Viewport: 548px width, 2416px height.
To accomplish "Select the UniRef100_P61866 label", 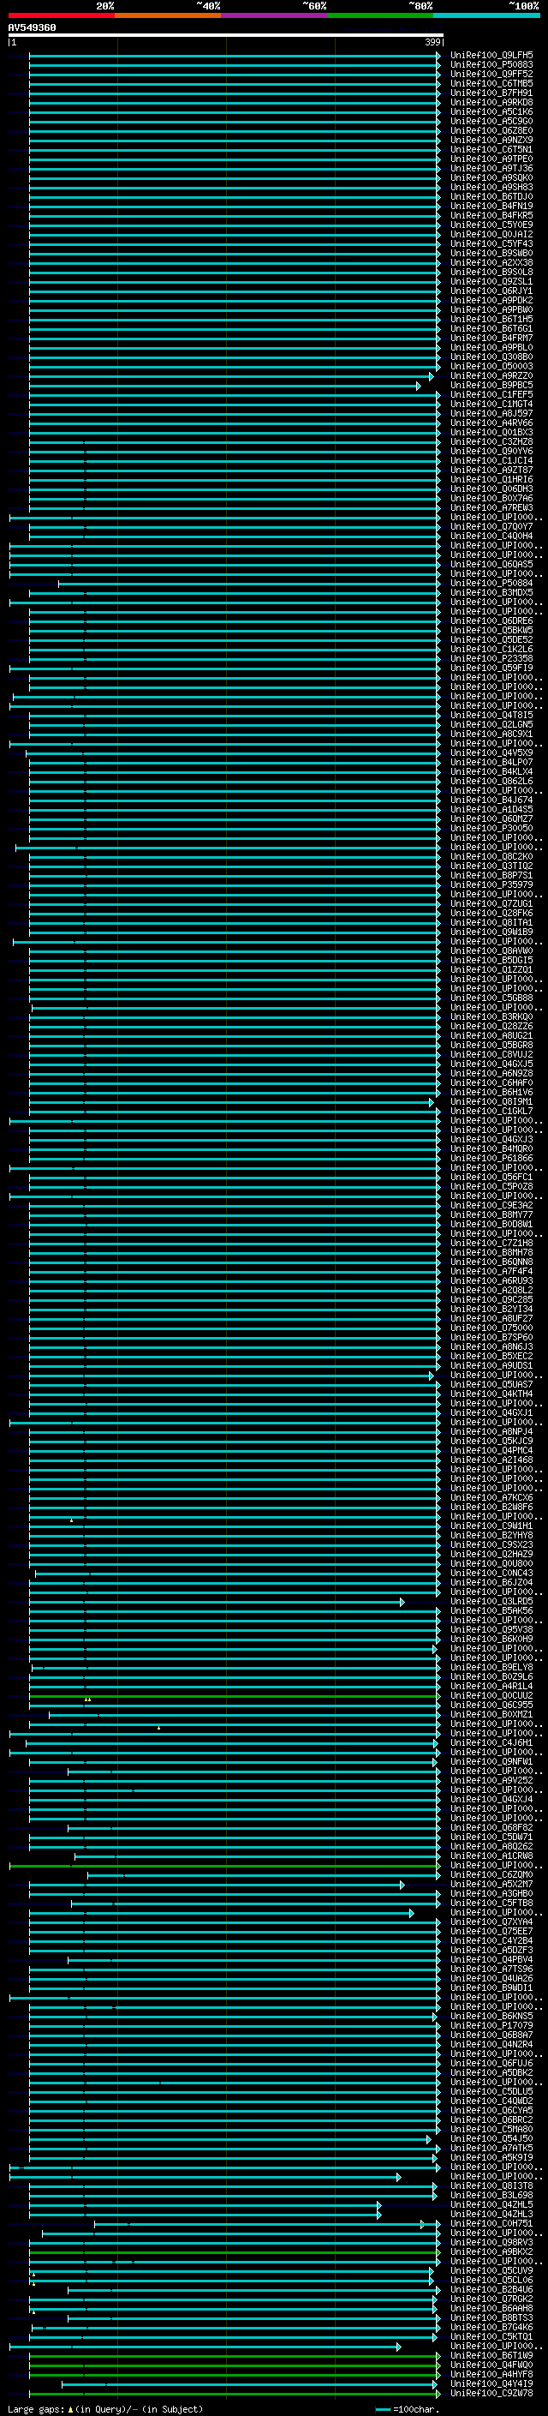I will 491,1159.
